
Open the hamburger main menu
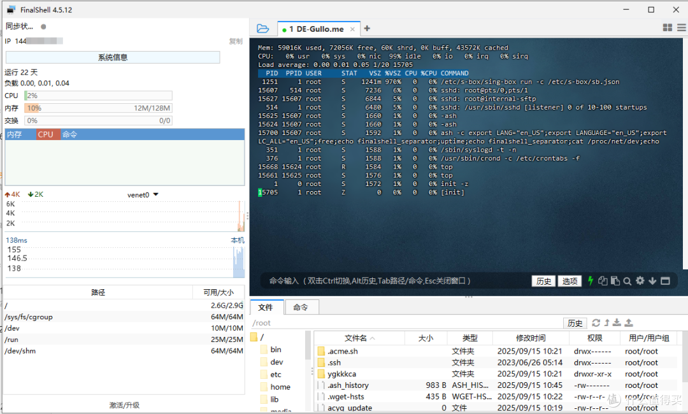click(x=682, y=27)
